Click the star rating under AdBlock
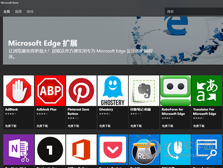 tap(10, 114)
